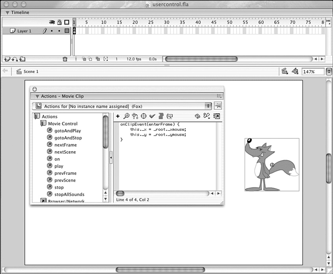This screenshot has width=333, height=274.
Task: Pin the current script with pushpin button
Action: 218,106
